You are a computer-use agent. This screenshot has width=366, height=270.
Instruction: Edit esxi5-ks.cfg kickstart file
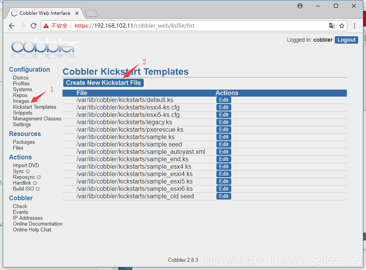[223, 115]
